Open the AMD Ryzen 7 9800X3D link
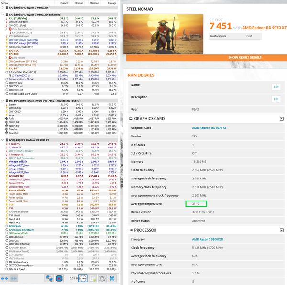This screenshot has width=287, height=285. (x=208, y=239)
